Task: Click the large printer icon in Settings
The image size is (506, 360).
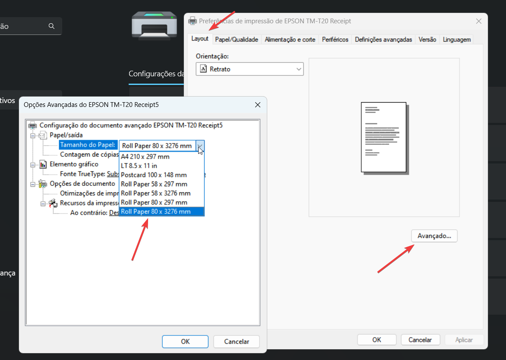Action: tap(154, 25)
